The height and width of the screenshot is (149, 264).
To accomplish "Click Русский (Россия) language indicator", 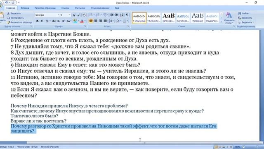I will (x=50, y=147).
